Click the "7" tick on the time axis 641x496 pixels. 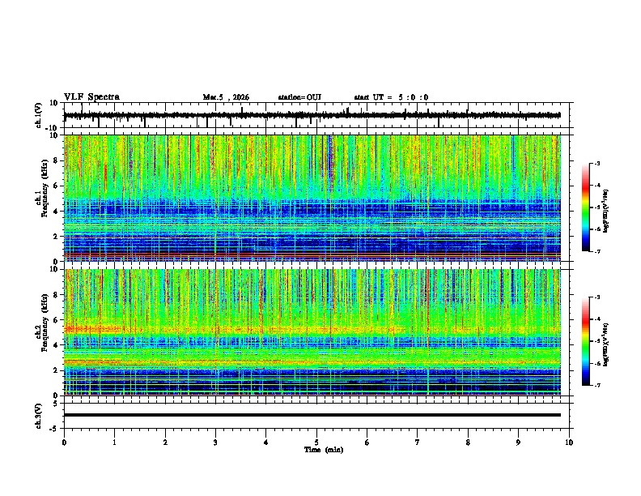(418, 443)
